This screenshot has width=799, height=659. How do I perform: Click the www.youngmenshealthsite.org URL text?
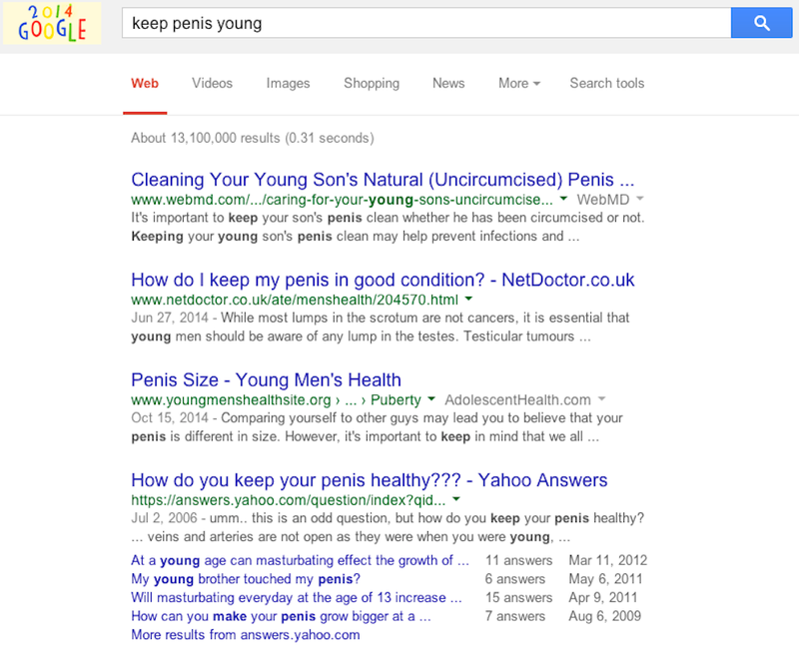(231, 400)
